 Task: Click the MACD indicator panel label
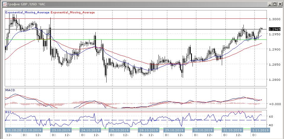click(x=10, y=90)
